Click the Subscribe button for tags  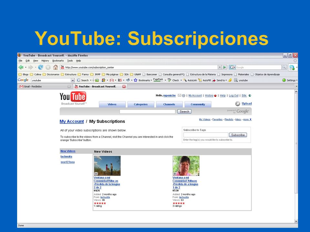[238, 135]
